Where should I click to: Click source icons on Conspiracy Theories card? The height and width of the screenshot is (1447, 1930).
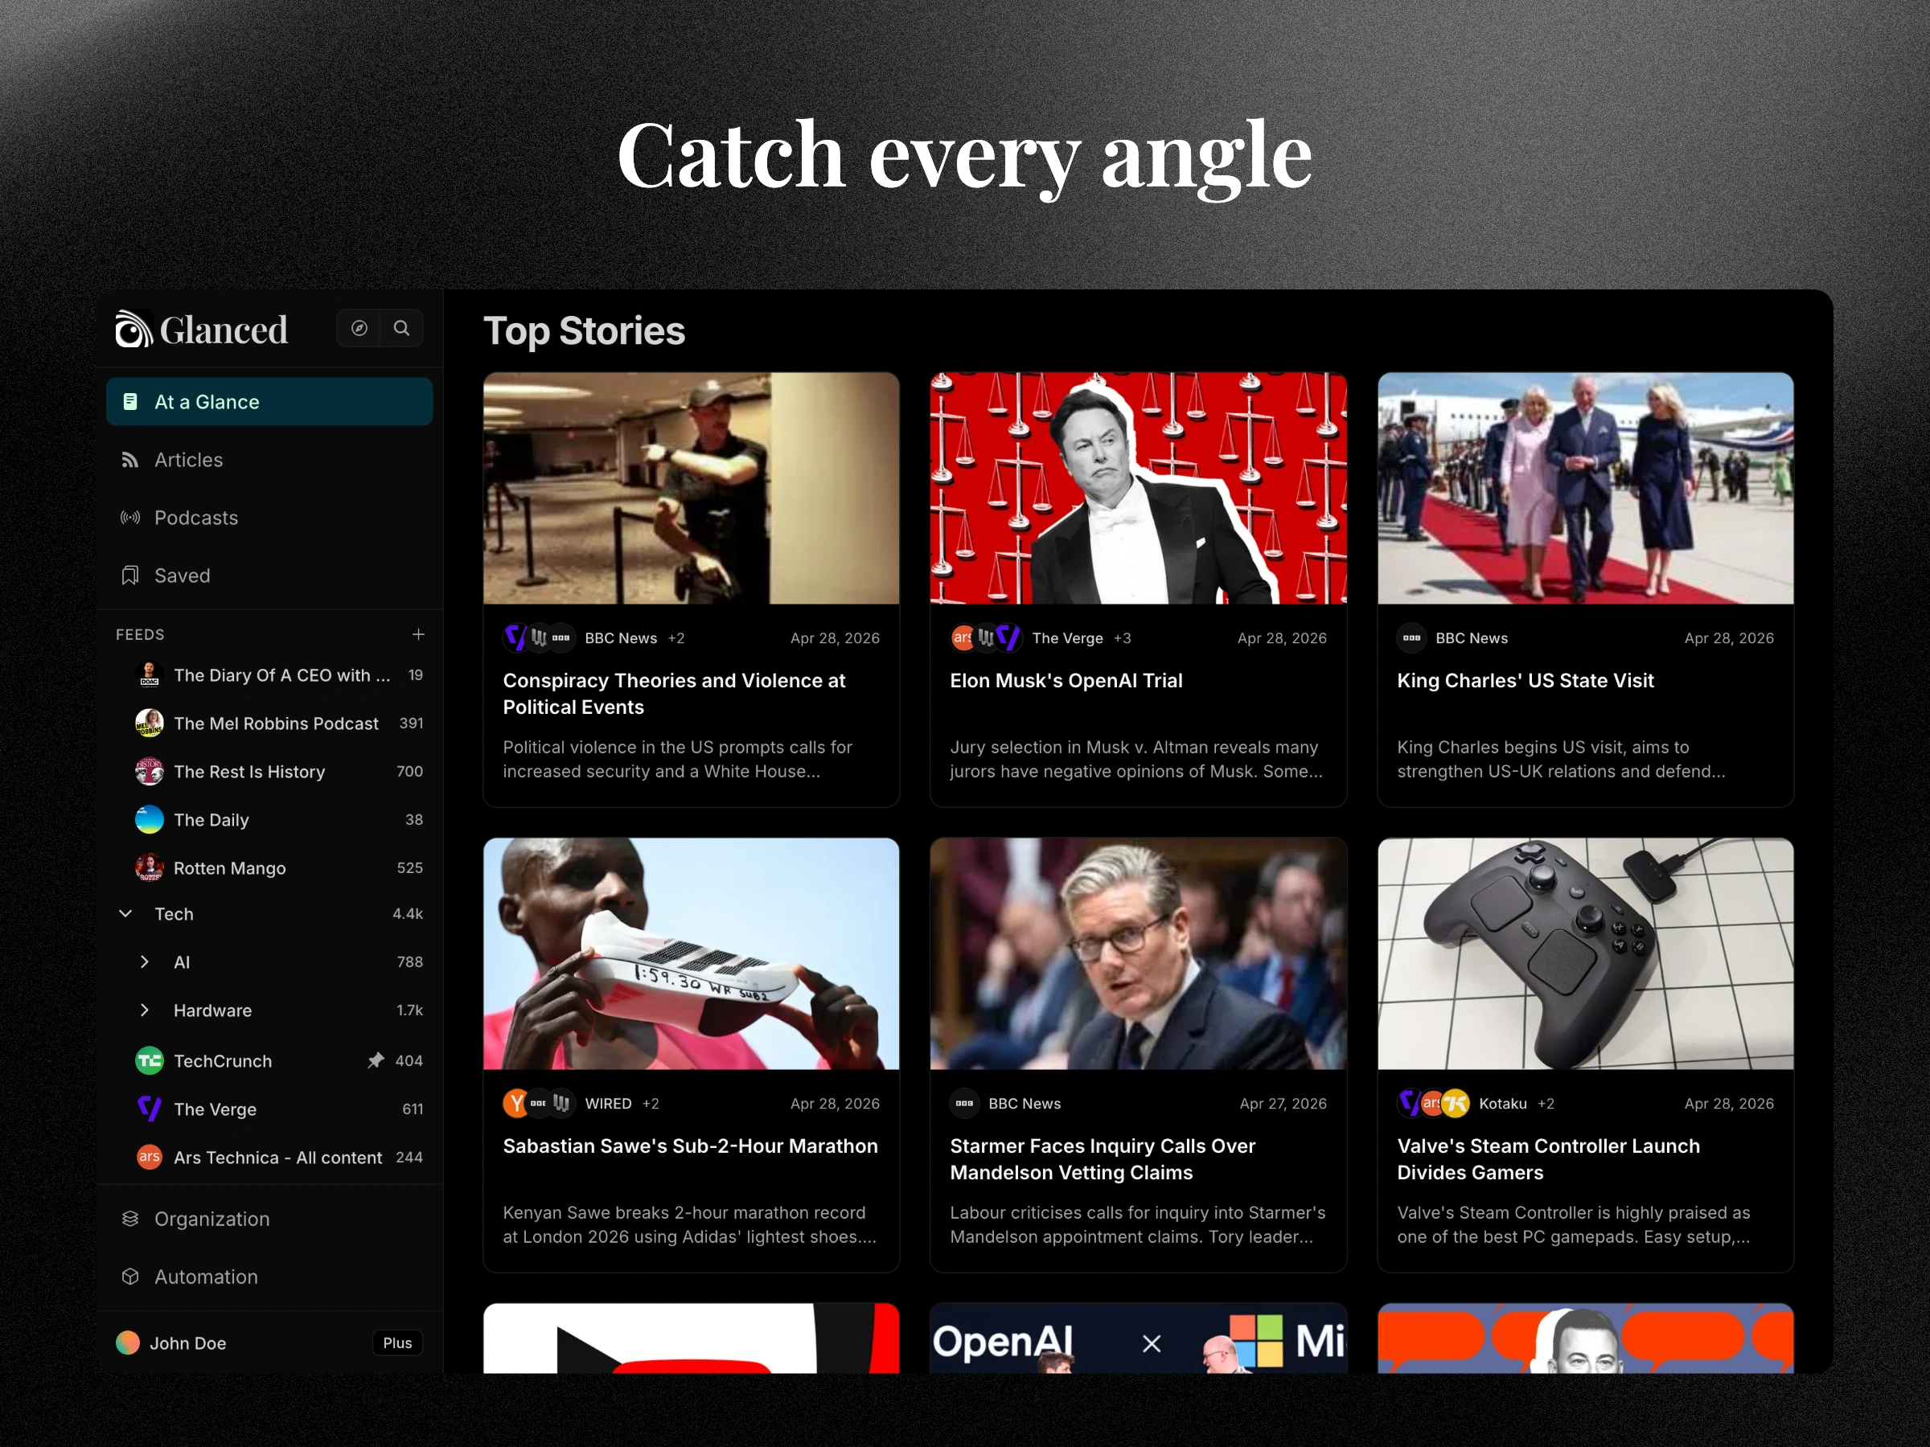(538, 637)
